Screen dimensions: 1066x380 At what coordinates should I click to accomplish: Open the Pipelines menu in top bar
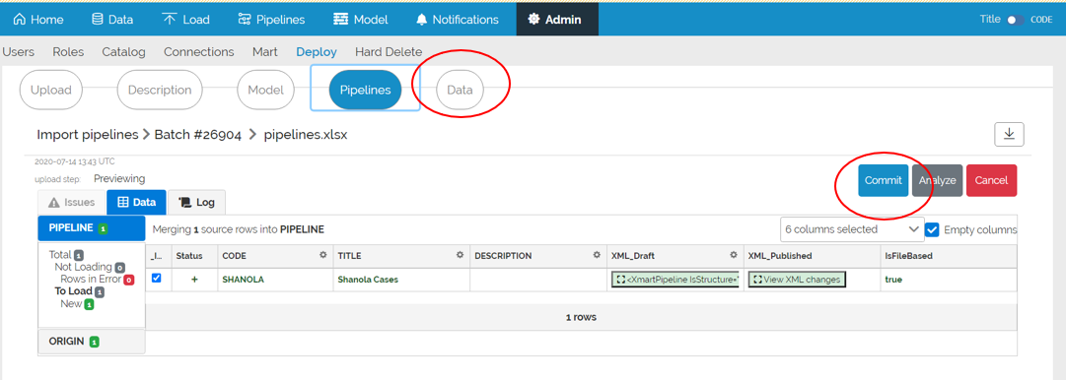click(271, 20)
